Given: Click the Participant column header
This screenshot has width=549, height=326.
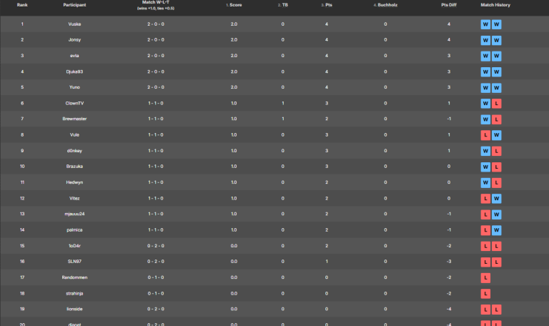Looking at the screenshot, I should point(74,5).
